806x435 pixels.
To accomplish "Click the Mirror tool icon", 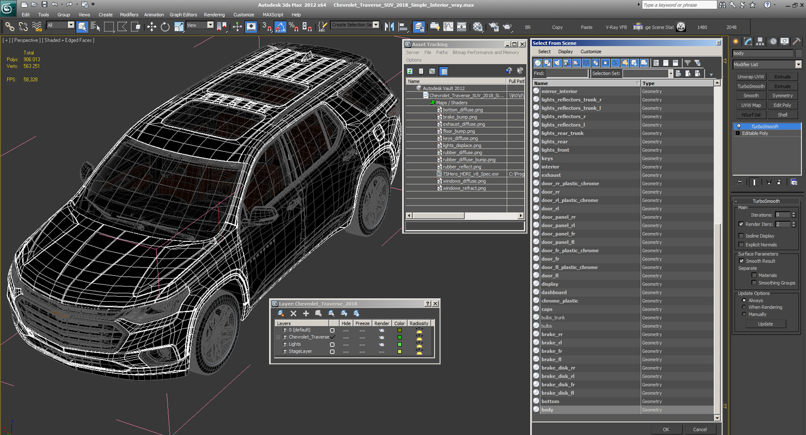I will tap(389, 26).
